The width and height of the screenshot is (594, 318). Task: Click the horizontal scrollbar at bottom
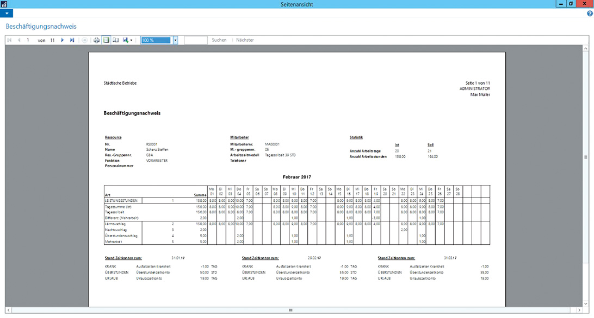(291, 310)
